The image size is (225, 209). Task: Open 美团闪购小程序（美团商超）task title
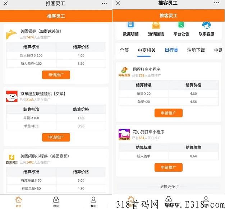pyautogui.click(x=45, y=156)
